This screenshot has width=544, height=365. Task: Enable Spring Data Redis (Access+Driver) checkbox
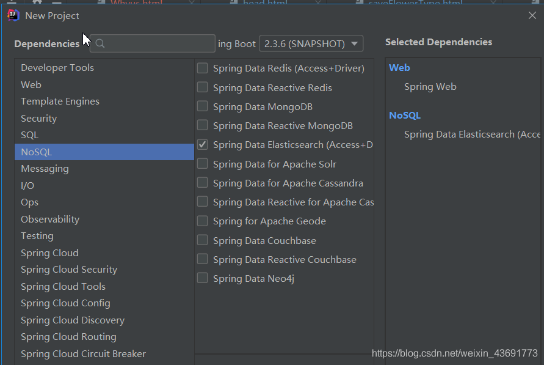(x=203, y=68)
